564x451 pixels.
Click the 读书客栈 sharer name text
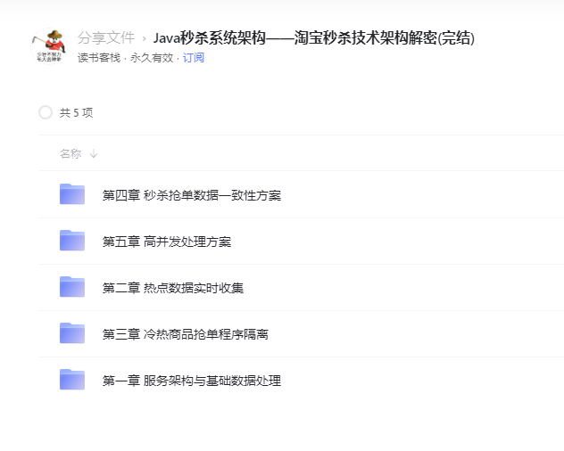[x=99, y=58]
